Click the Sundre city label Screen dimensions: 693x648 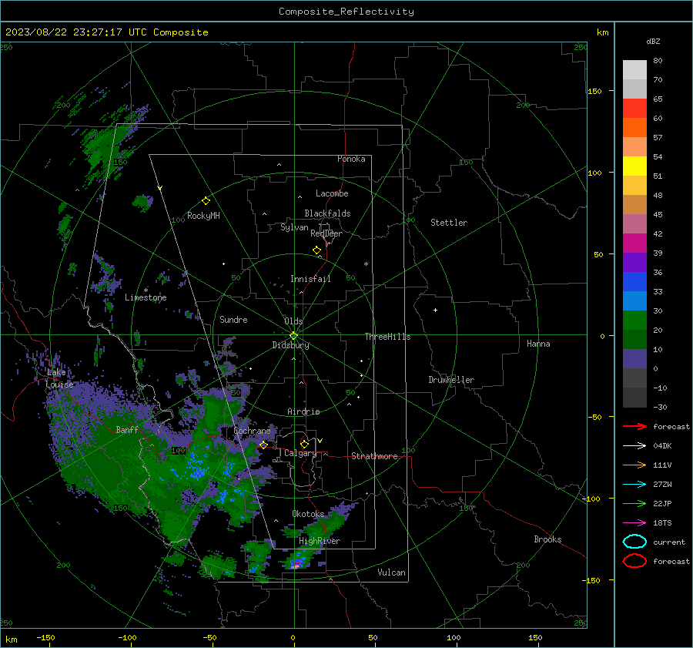click(x=233, y=319)
